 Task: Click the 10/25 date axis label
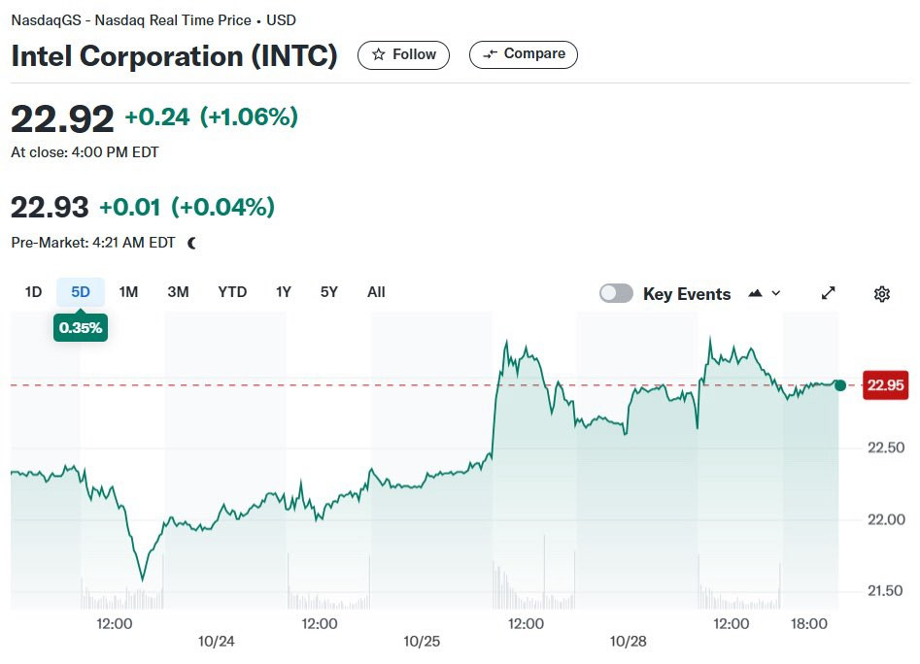tap(422, 642)
